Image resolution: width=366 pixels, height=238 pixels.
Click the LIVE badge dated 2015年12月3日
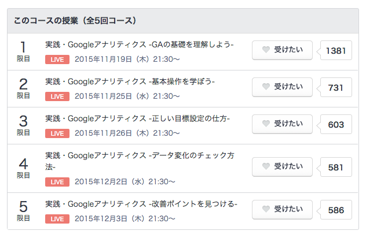coord(57,219)
